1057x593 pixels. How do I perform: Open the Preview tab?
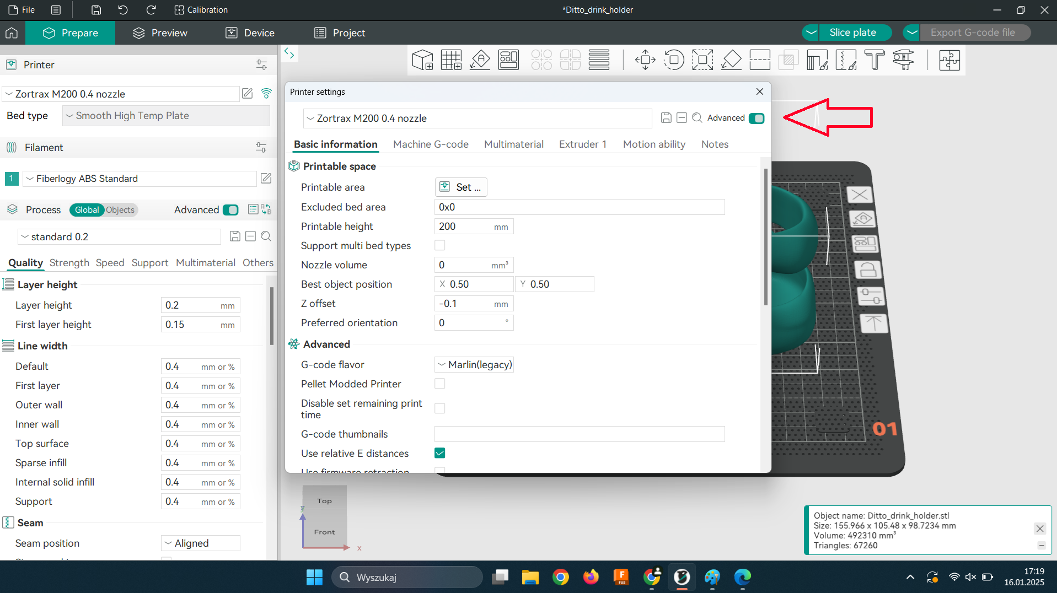(x=160, y=33)
